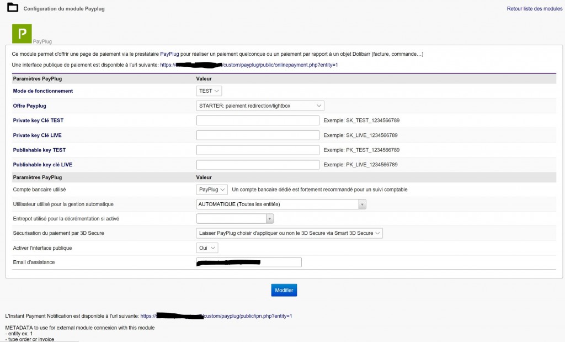Focus the Private key Clé LIVE field
The image size is (565, 342).
[258, 135]
